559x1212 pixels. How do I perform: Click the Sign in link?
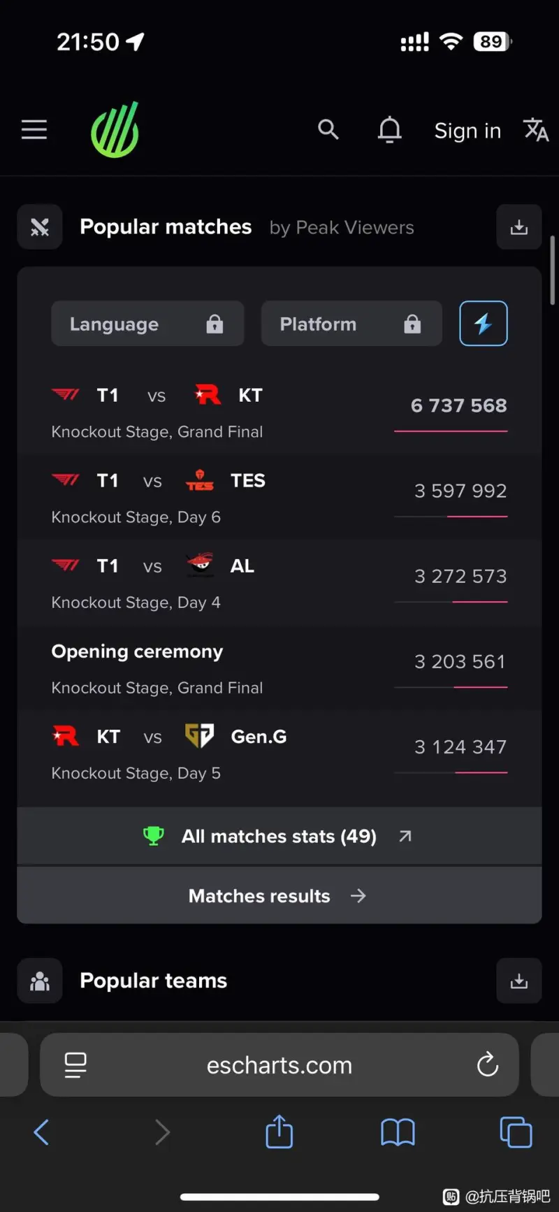[467, 131]
